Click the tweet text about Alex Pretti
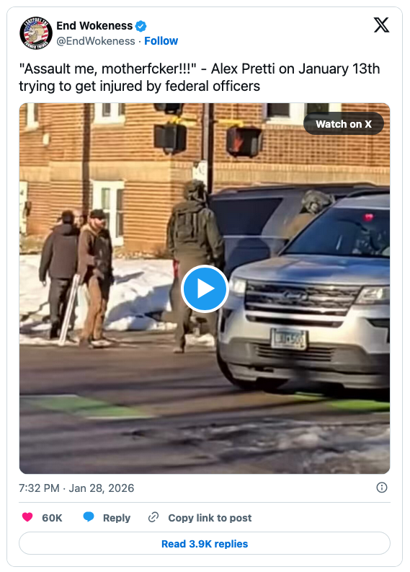The image size is (410, 572). [x=200, y=77]
